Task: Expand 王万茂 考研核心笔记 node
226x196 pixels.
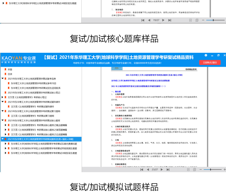Action: pyautogui.click(x=2, y=97)
